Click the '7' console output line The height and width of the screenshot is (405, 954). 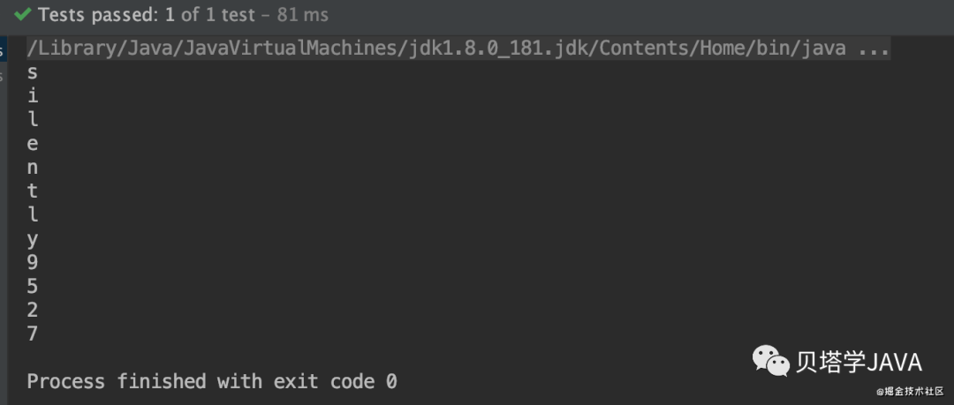pos(33,334)
